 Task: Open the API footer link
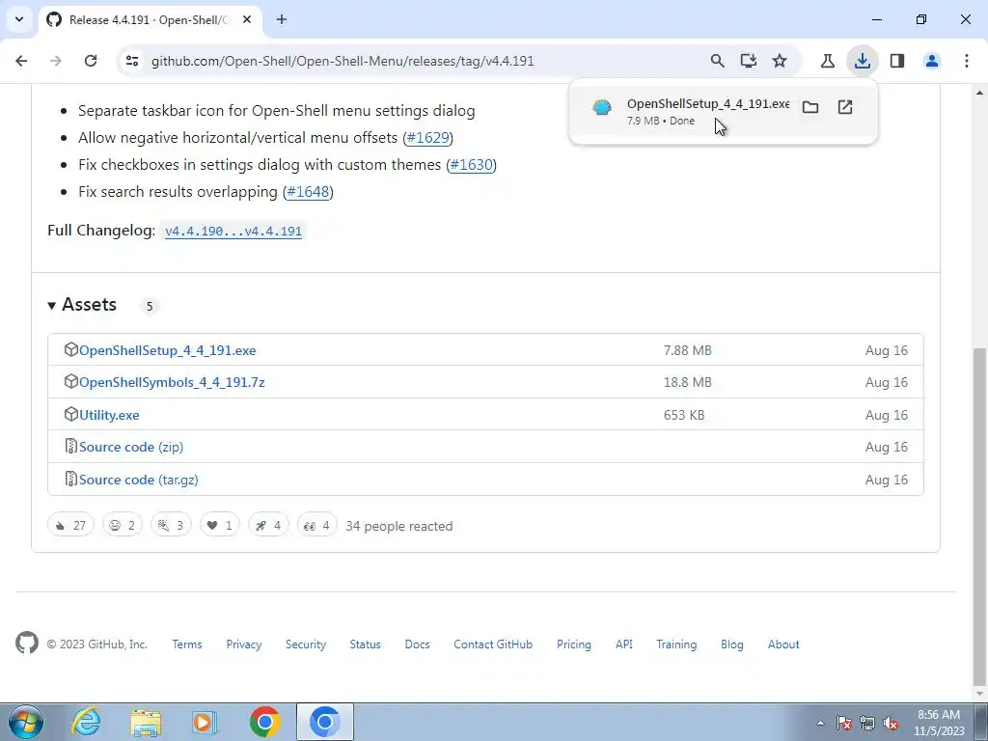point(624,645)
